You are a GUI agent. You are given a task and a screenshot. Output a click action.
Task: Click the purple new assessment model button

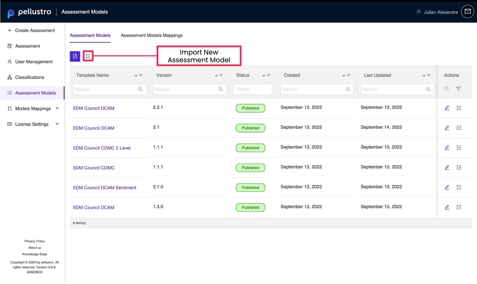click(75, 56)
